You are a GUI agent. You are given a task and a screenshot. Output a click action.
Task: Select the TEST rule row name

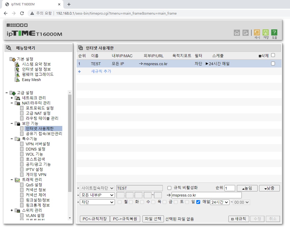pyautogui.click(x=96, y=64)
